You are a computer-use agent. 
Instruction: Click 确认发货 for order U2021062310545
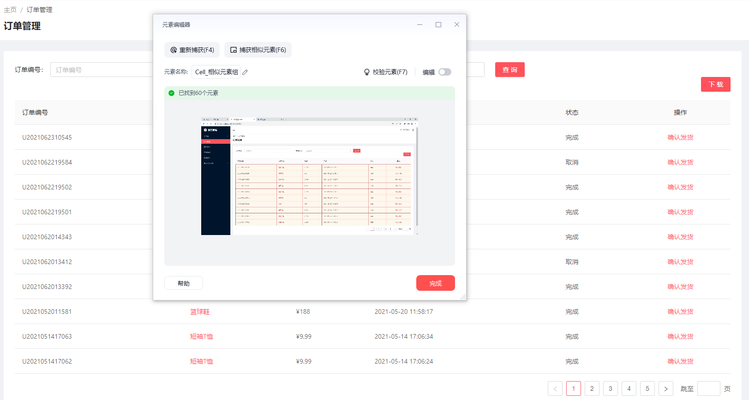[x=680, y=137]
